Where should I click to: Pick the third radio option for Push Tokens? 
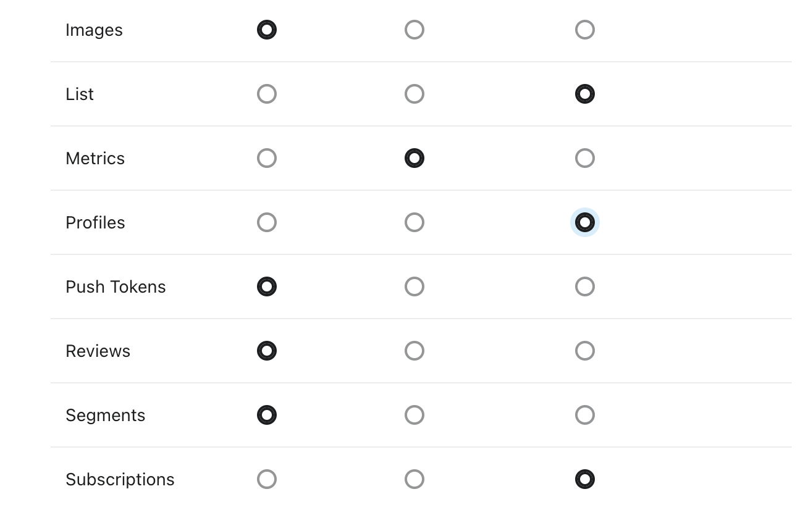pos(585,286)
